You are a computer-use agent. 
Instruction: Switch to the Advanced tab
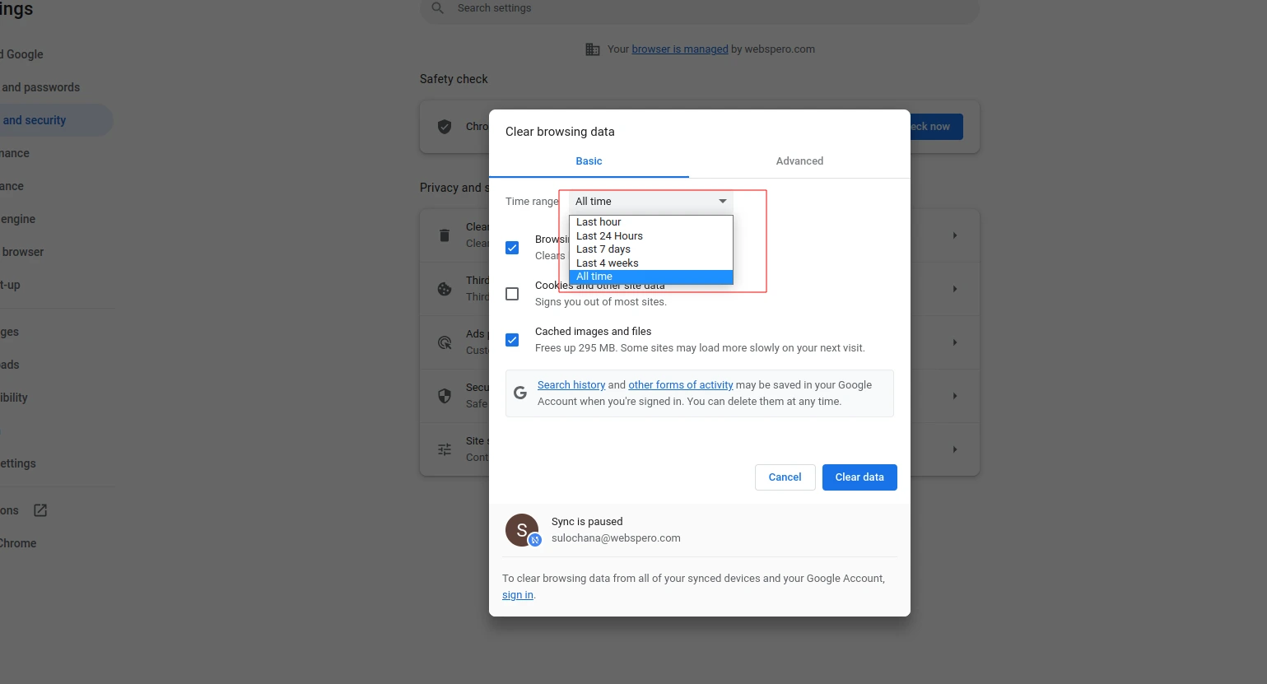click(x=799, y=161)
